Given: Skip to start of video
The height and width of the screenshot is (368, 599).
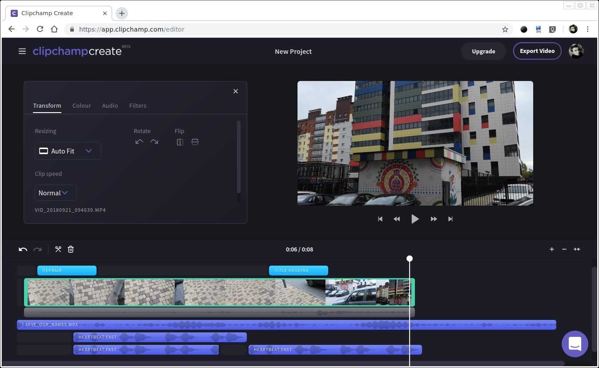Looking at the screenshot, I should [x=380, y=219].
